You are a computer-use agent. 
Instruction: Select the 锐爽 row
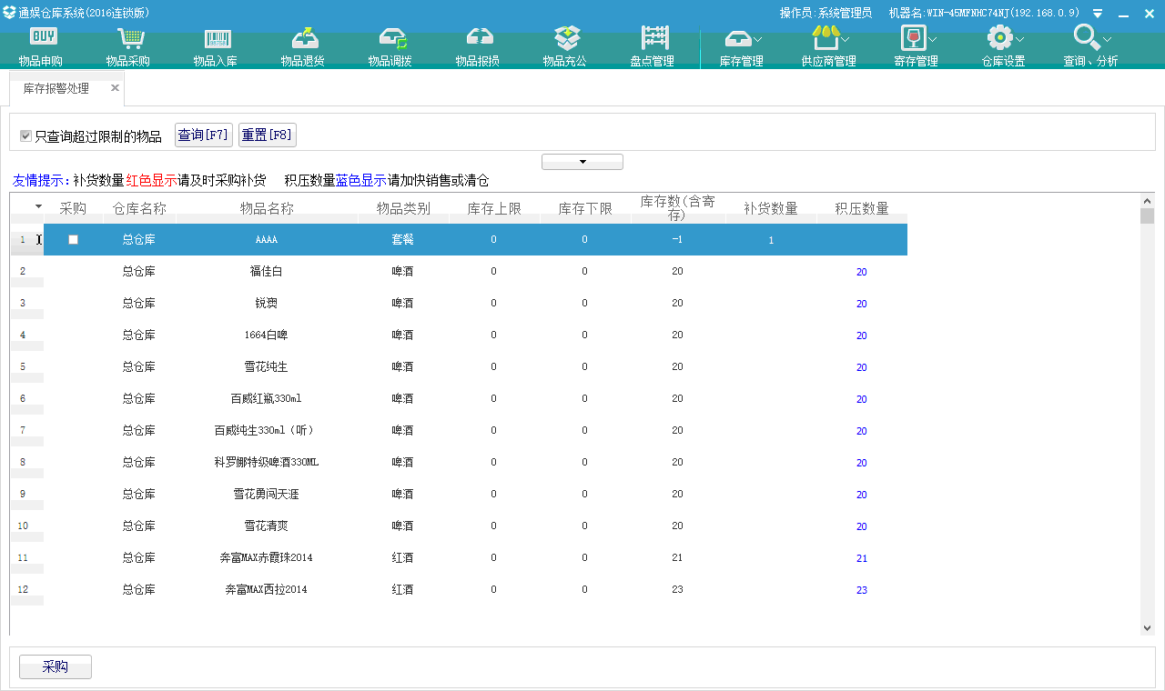[459, 304]
